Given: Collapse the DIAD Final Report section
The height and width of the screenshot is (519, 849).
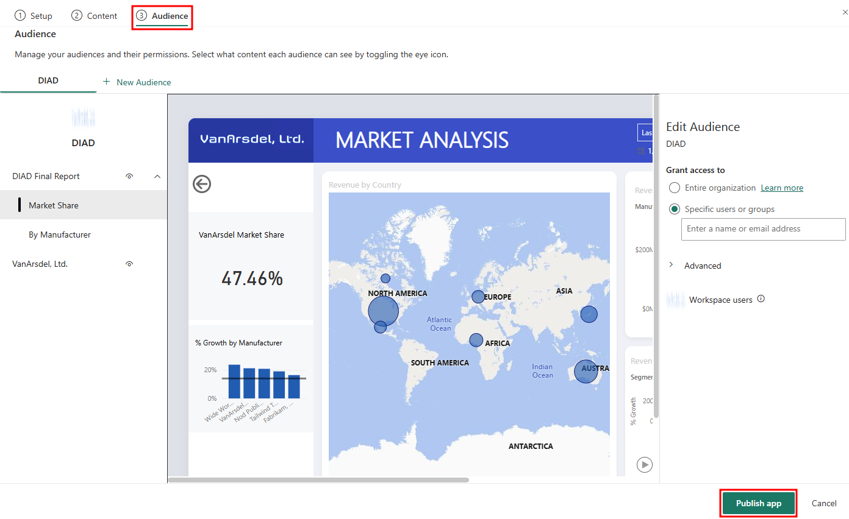Looking at the screenshot, I should tap(157, 176).
